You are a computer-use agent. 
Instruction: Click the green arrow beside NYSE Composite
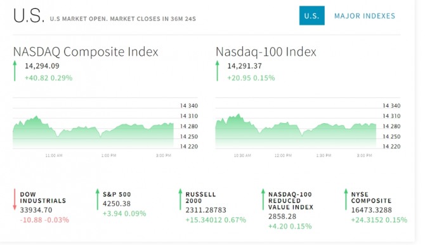346,199
